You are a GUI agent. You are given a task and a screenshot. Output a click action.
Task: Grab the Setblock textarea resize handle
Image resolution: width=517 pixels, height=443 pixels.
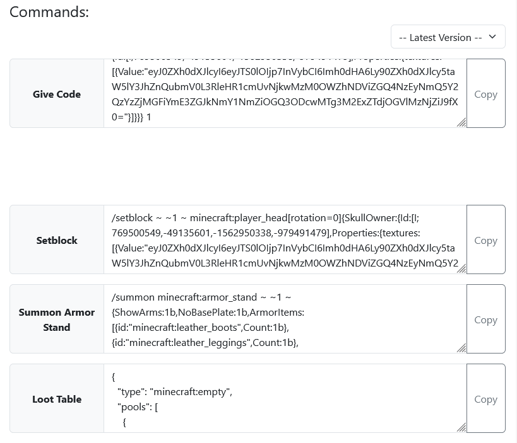[461, 268]
